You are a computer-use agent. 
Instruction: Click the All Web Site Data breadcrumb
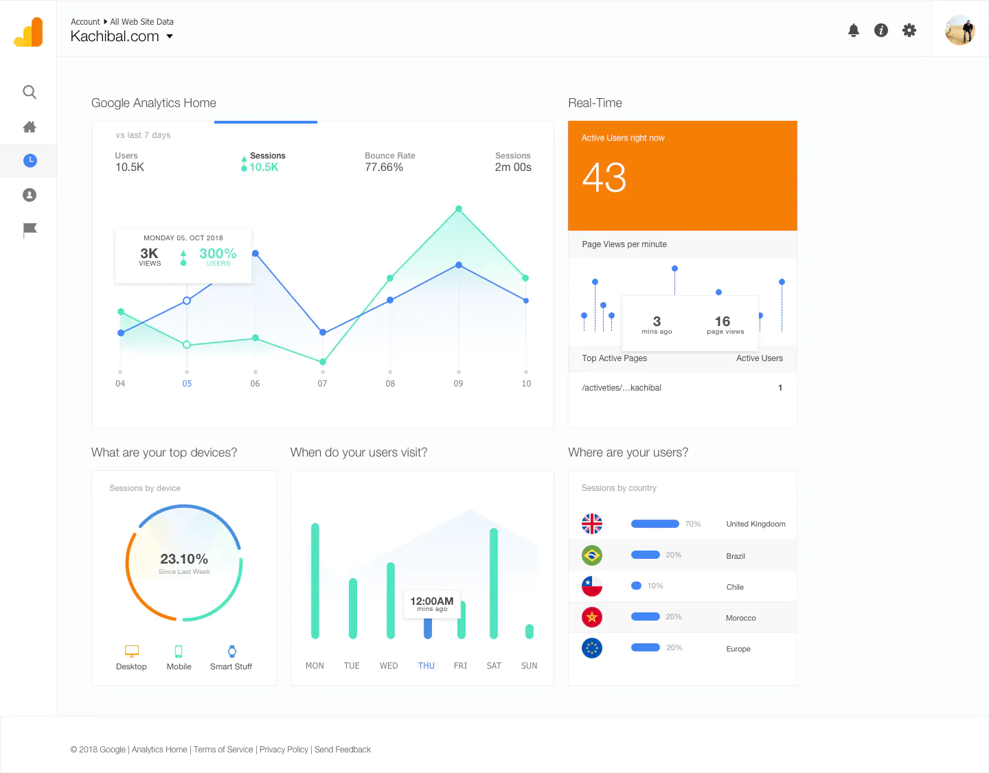(x=141, y=22)
